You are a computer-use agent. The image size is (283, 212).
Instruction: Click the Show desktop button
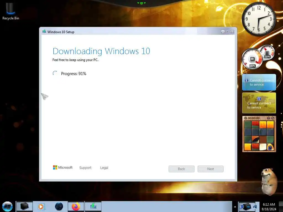pyautogui.click(x=281, y=206)
